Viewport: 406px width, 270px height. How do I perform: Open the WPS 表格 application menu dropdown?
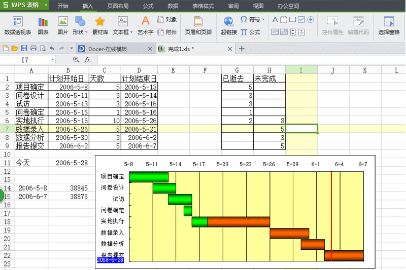point(46,5)
